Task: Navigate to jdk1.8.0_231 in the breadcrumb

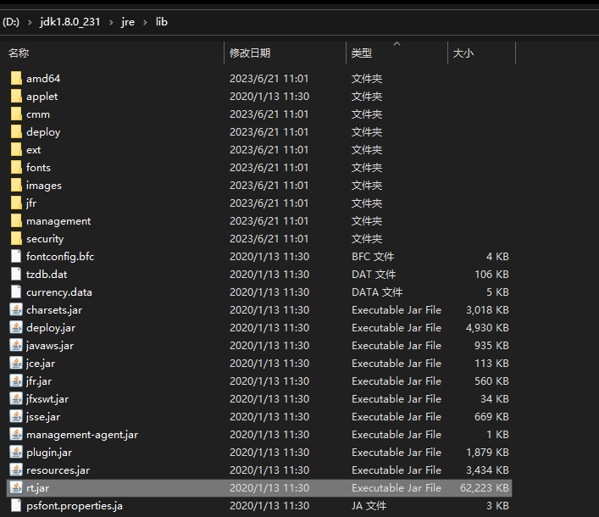Action: tap(70, 22)
